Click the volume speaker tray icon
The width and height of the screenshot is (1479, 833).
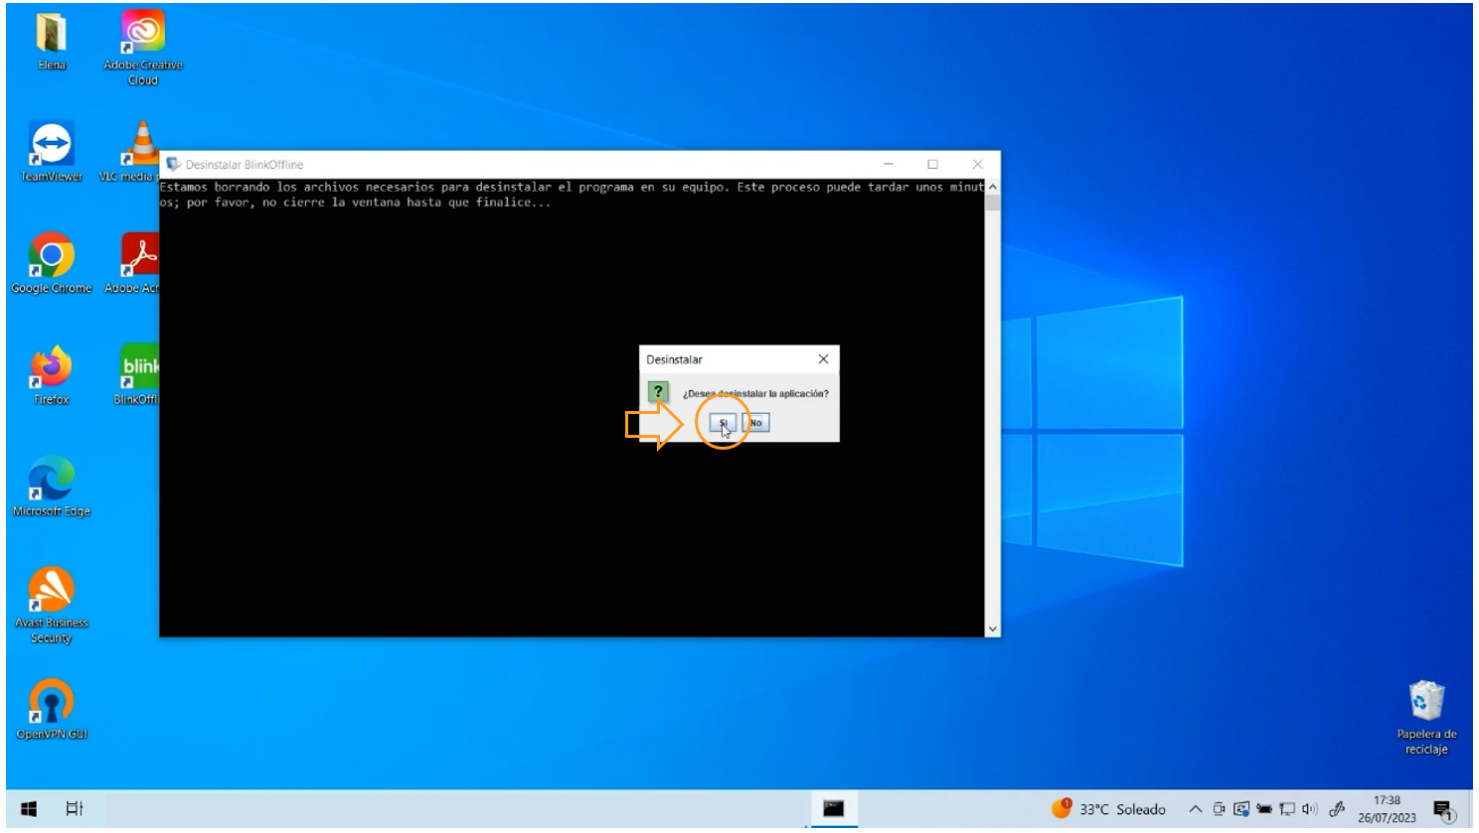click(1310, 809)
